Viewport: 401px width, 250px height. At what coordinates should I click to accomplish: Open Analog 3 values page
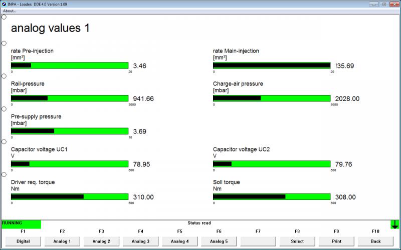140,241
